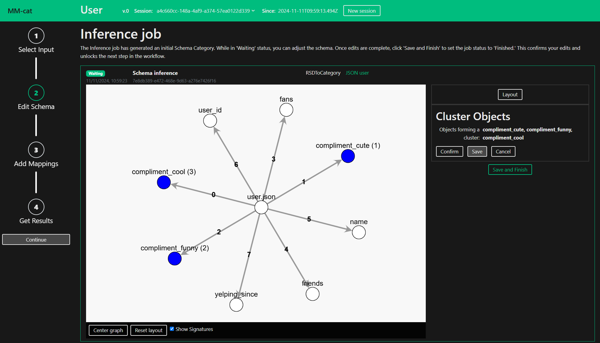The width and height of the screenshot is (600, 343).
Task: Click the MM-cat logo link
Action: [20, 11]
